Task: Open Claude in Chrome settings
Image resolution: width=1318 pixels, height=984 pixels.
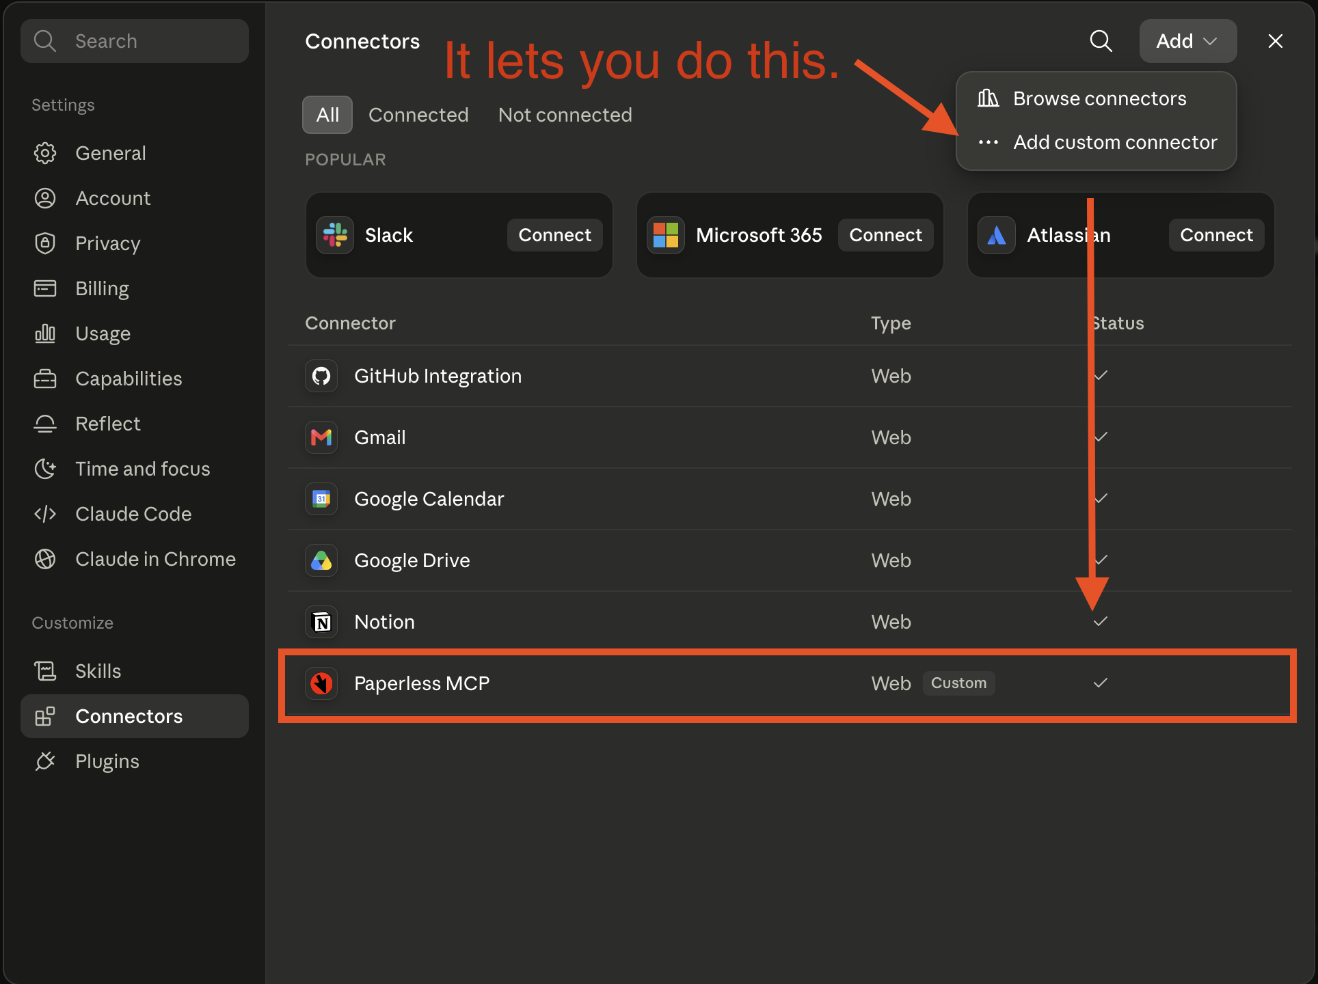Action: [135, 559]
